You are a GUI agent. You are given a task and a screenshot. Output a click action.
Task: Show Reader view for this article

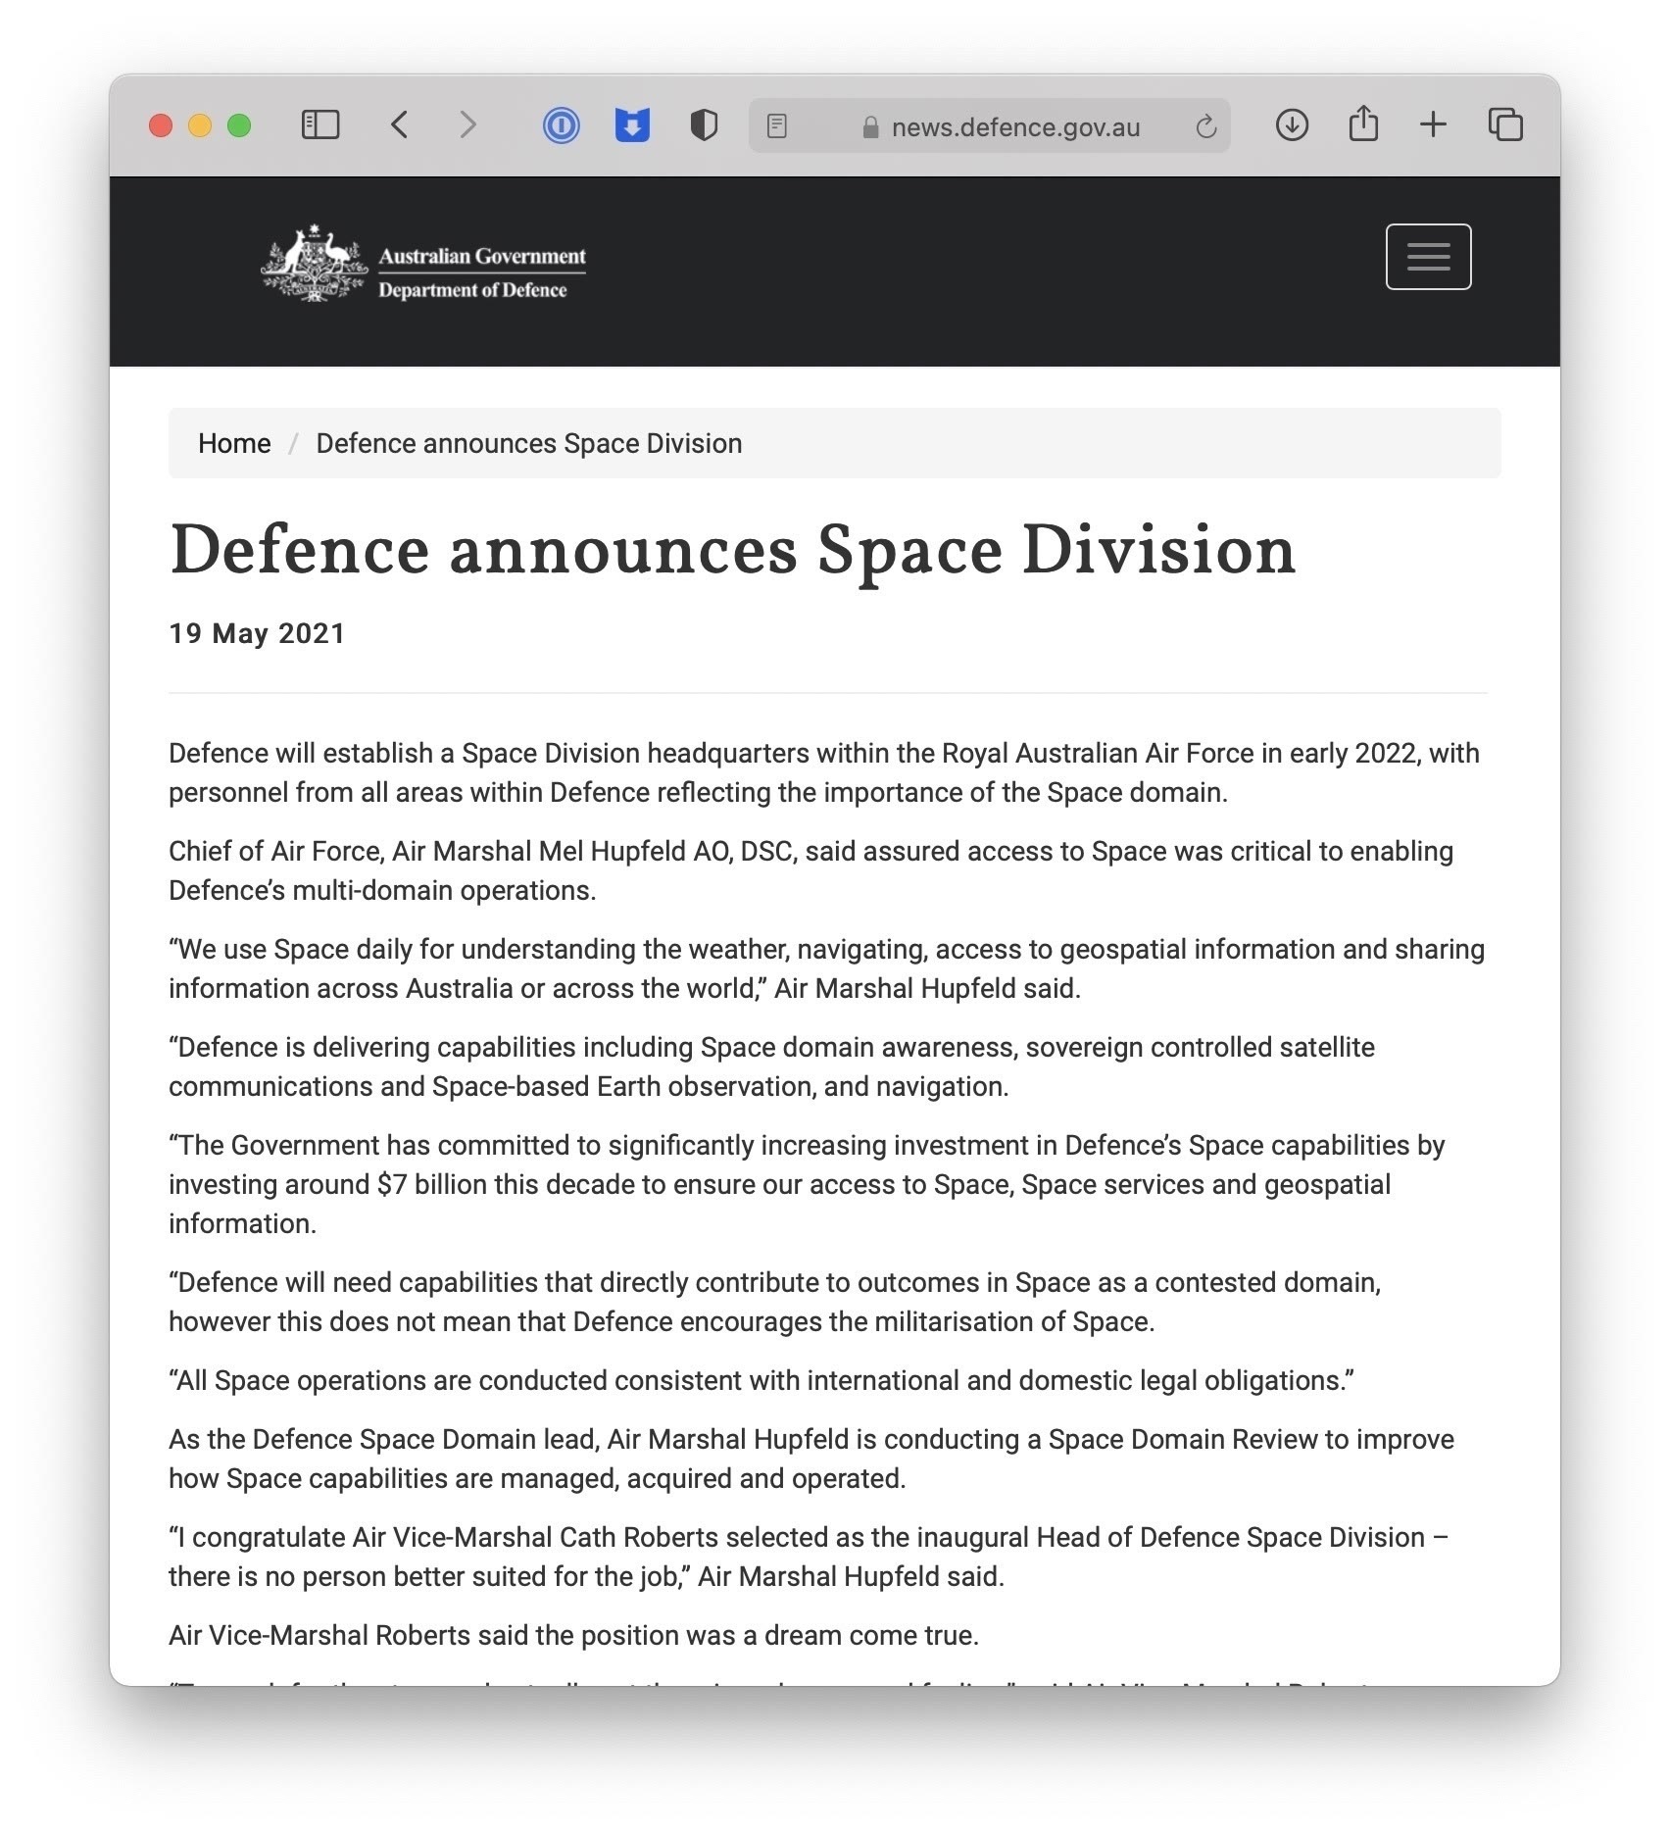tap(777, 126)
